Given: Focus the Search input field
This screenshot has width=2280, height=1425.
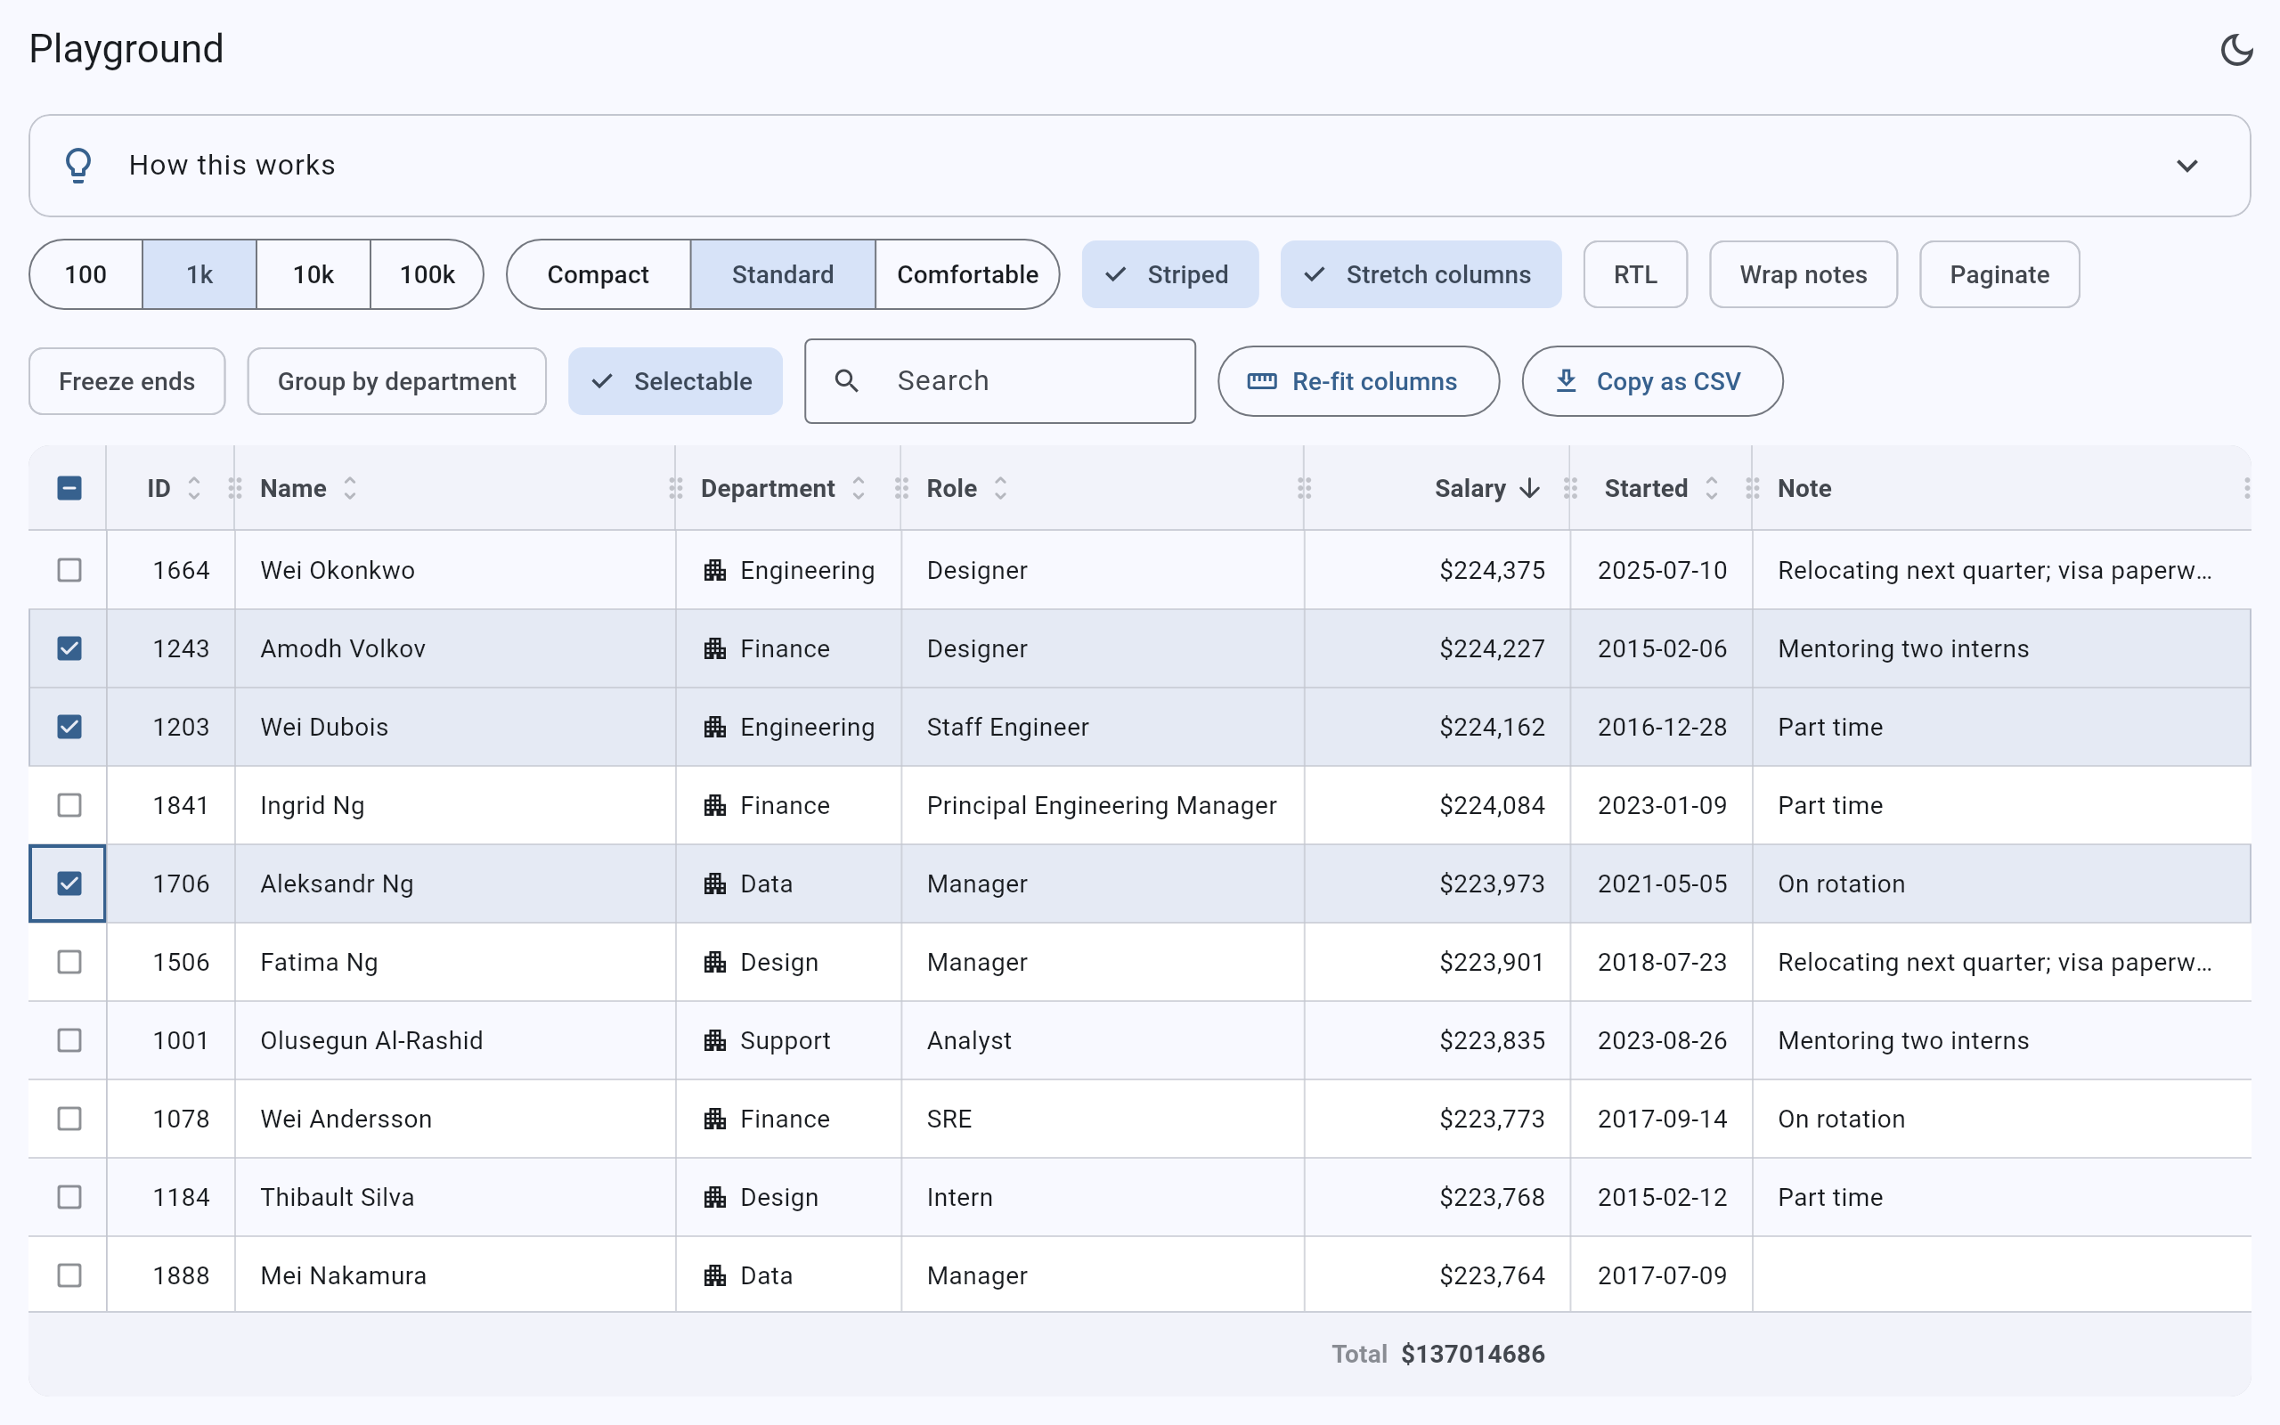Looking at the screenshot, I should click(1000, 381).
